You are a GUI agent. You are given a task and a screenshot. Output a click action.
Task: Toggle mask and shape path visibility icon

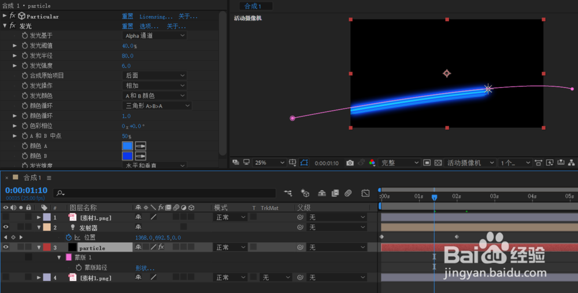point(304,163)
